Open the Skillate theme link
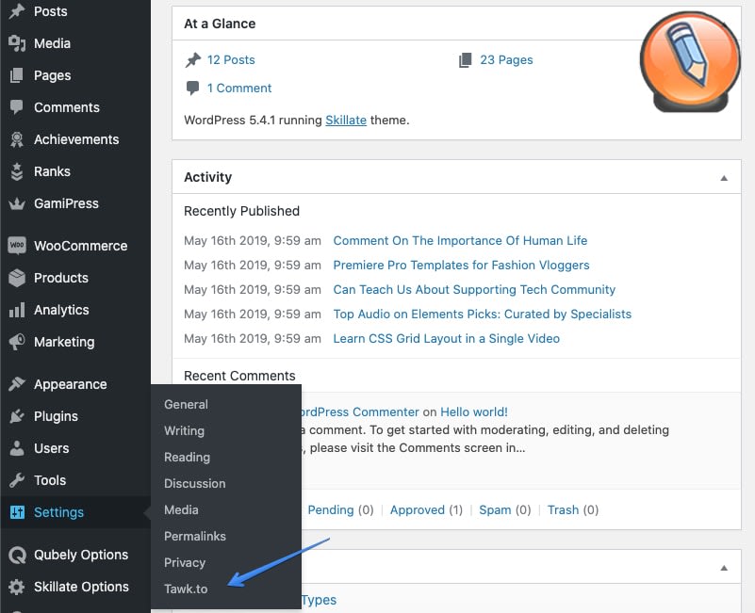The image size is (755, 613). [346, 120]
